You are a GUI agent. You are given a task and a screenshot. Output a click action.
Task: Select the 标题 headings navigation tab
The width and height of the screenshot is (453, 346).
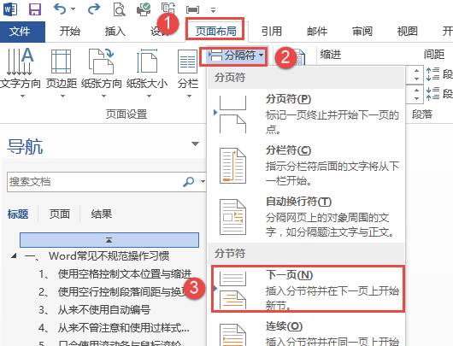coord(18,214)
